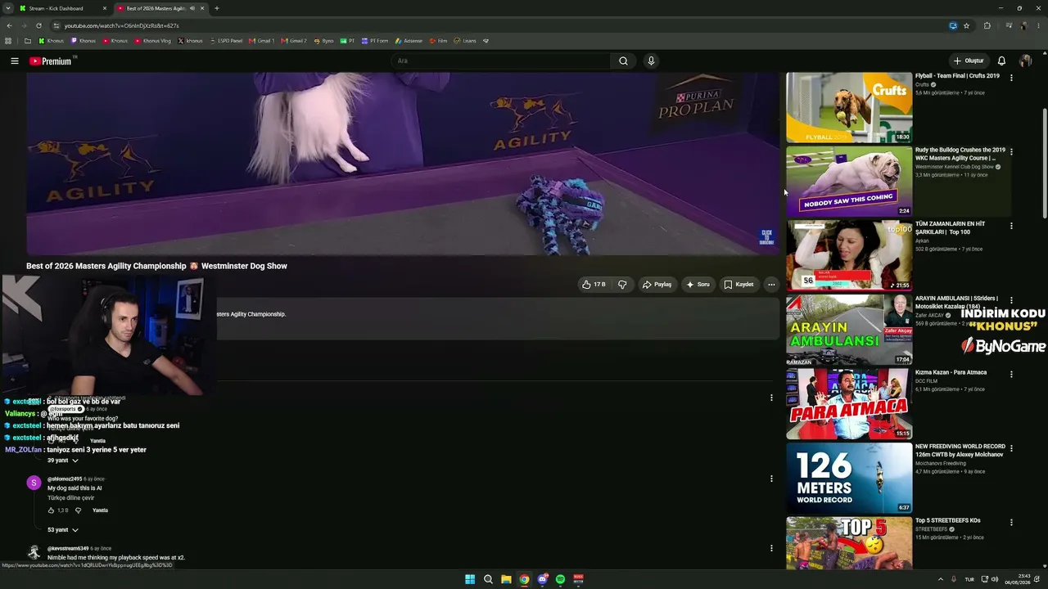Screen dimensions: 1048x589
Task: Open the Top 100 şarkılar video thumbnail
Action: click(x=849, y=256)
